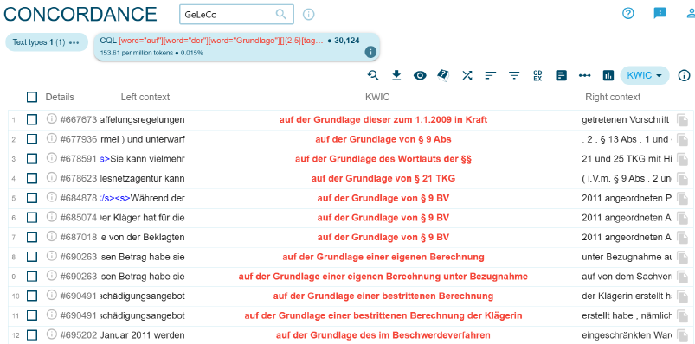The height and width of the screenshot is (344, 695).
Task: Tick checkbox for line #695202
Action: tap(32, 334)
